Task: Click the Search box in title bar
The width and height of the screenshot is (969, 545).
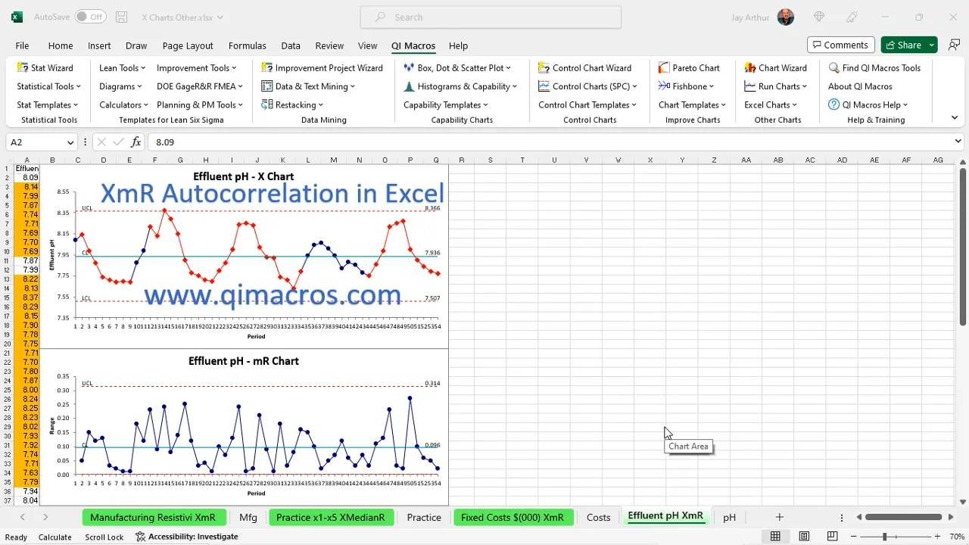Action: click(x=491, y=17)
